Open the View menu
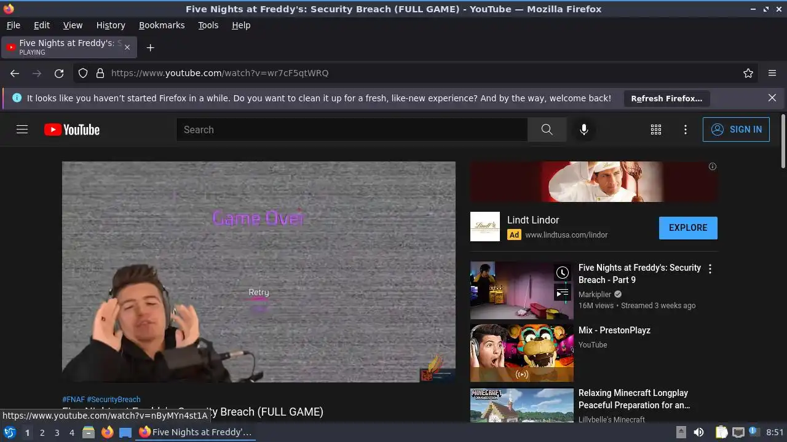The image size is (787, 442). point(73,25)
